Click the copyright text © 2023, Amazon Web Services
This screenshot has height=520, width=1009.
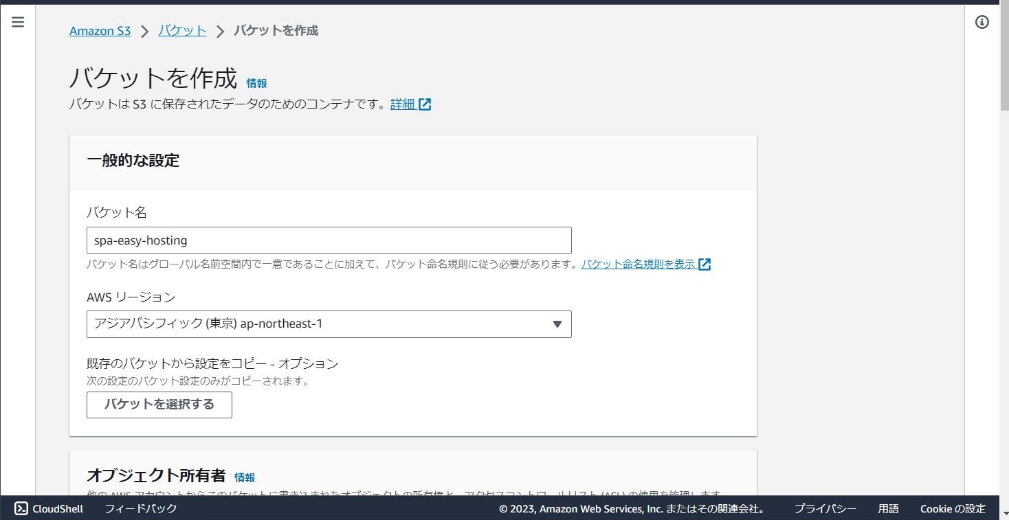click(x=632, y=509)
